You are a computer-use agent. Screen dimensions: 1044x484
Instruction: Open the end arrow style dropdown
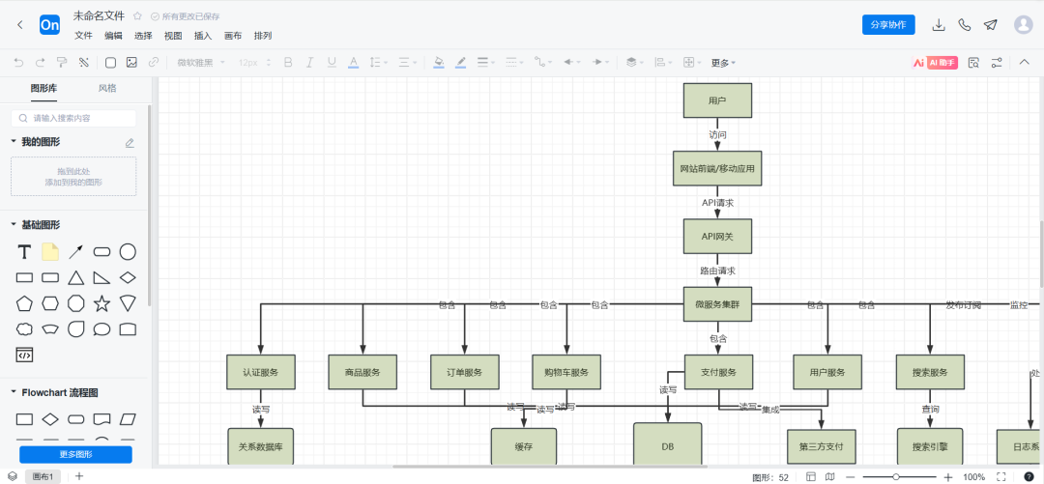click(601, 63)
